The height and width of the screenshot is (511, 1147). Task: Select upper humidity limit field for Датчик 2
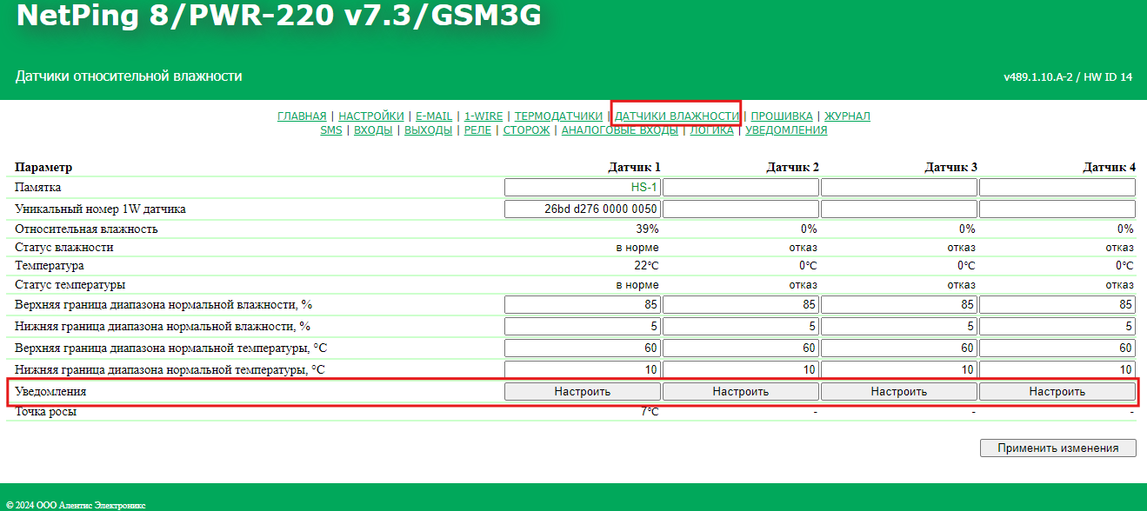tap(741, 305)
